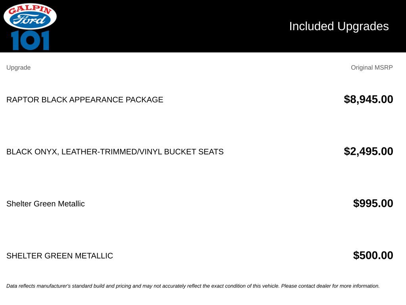The height and width of the screenshot is (305, 406).
Task: Click the Upgrade column header
Action: (x=18, y=68)
